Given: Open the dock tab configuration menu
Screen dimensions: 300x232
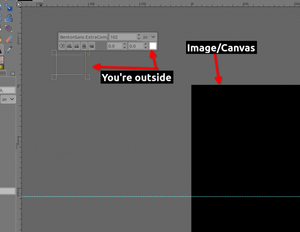Looking at the screenshot, I should [x=12, y=73].
